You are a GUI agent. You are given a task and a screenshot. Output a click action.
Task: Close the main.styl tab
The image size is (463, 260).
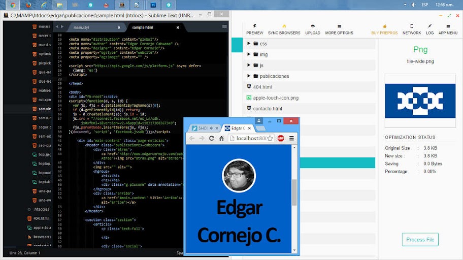click(119, 27)
